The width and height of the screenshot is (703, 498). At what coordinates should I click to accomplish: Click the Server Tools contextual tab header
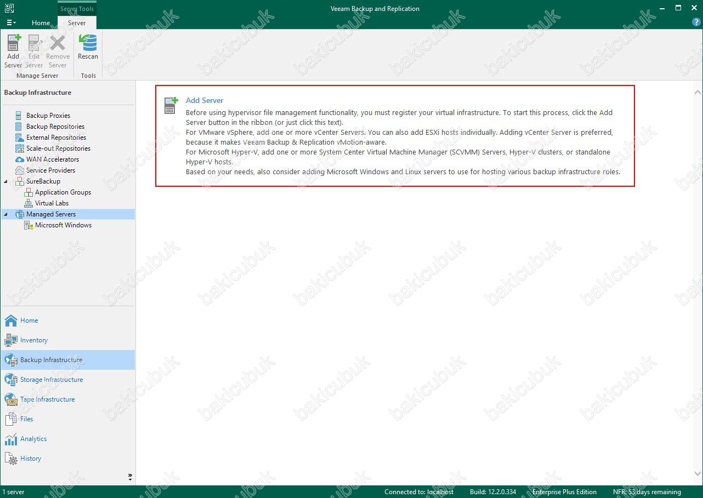pos(77,9)
